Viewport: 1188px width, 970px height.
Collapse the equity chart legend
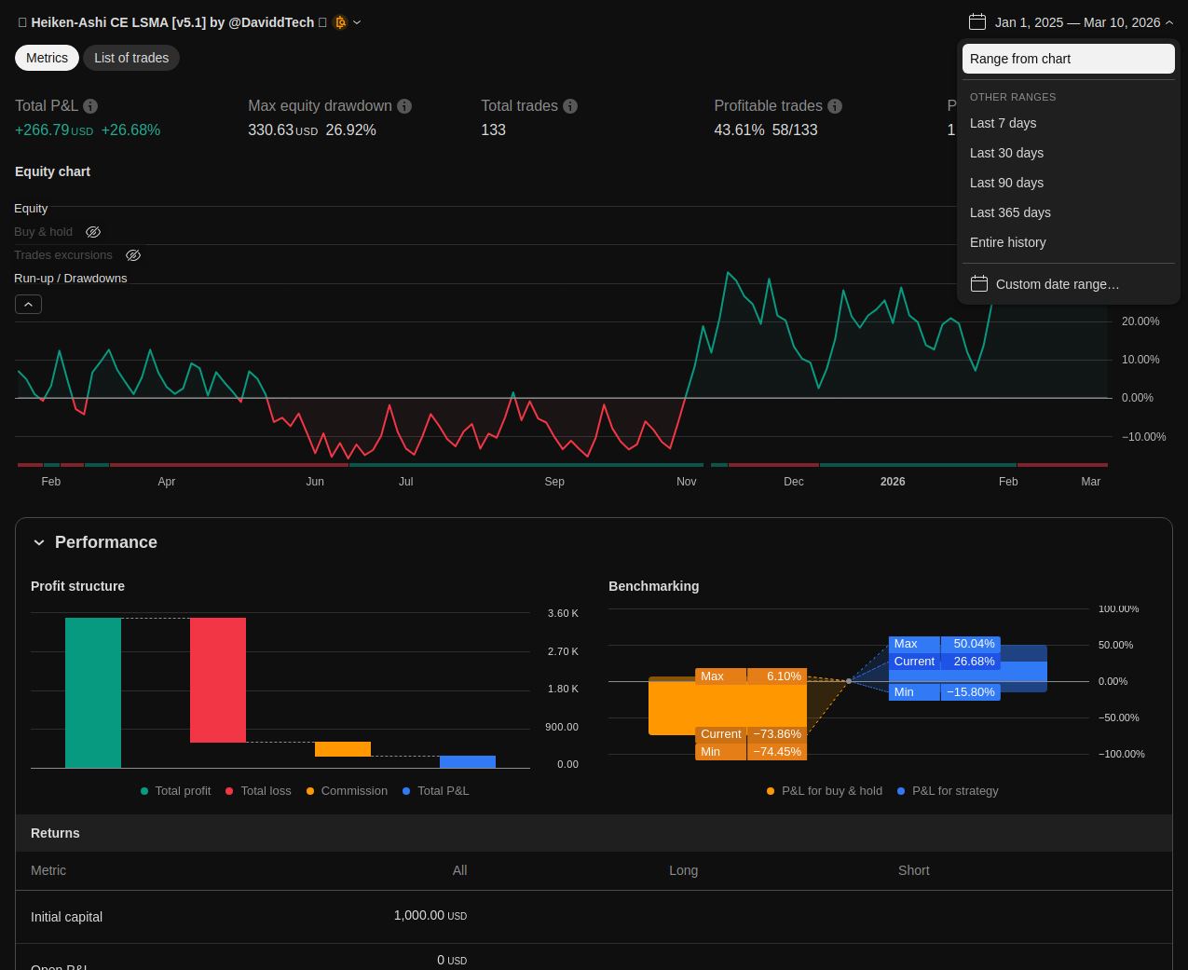pyautogui.click(x=28, y=305)
